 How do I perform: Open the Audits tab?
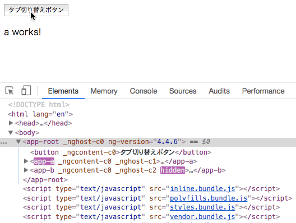pos(219,91)
